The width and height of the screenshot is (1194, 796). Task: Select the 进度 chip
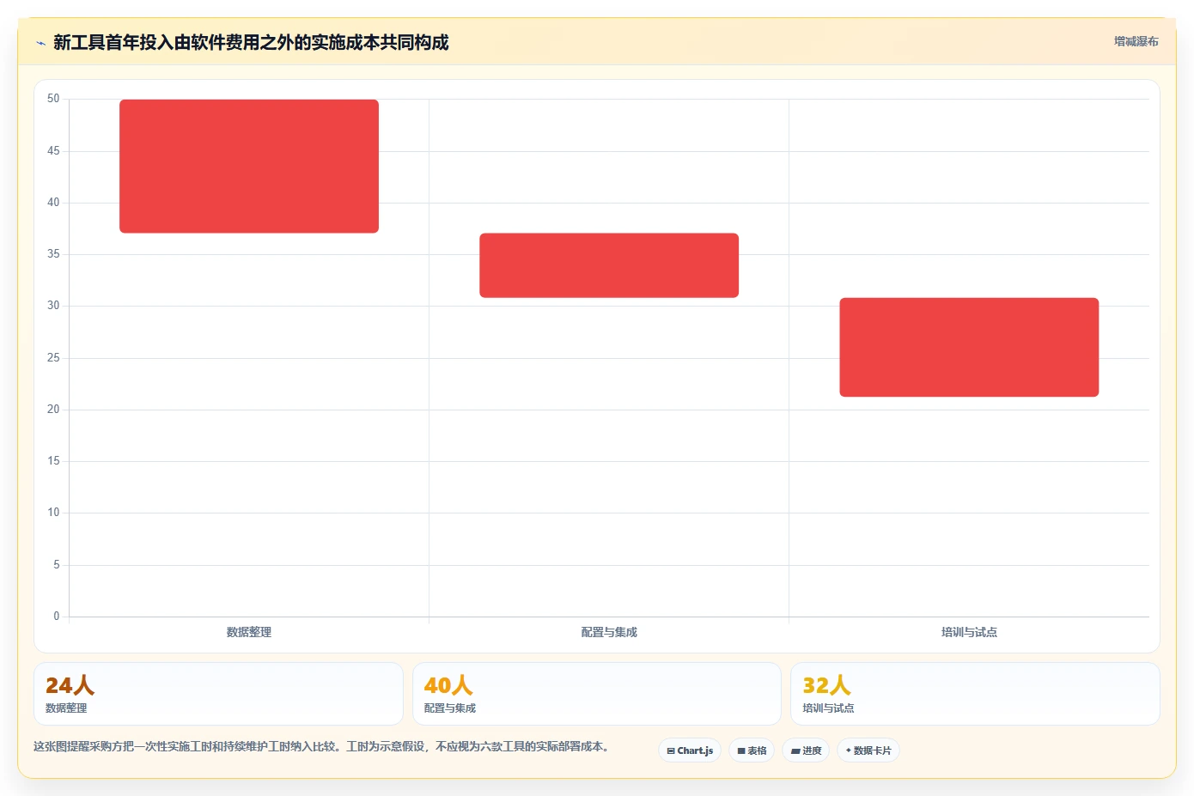tap(806, 750)
